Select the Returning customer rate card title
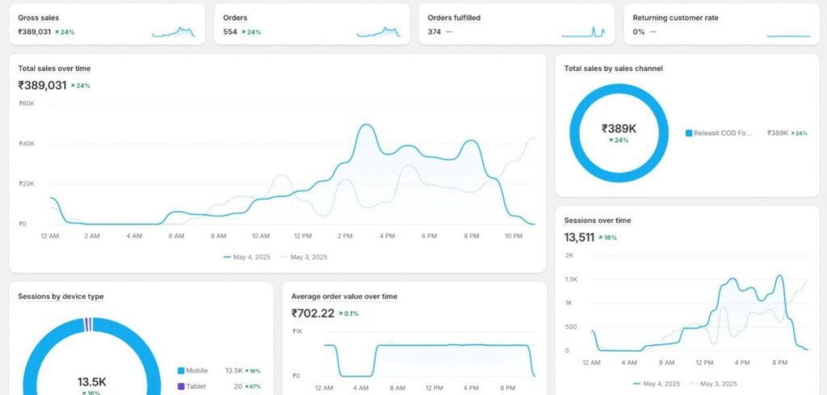Image resolution: width=827 pixels, height=395 pixels. click(675, 17)
